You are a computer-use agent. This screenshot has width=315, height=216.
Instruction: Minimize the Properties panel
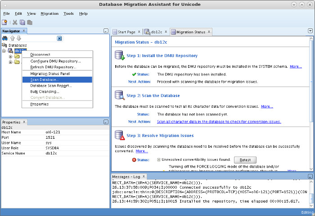106,122
